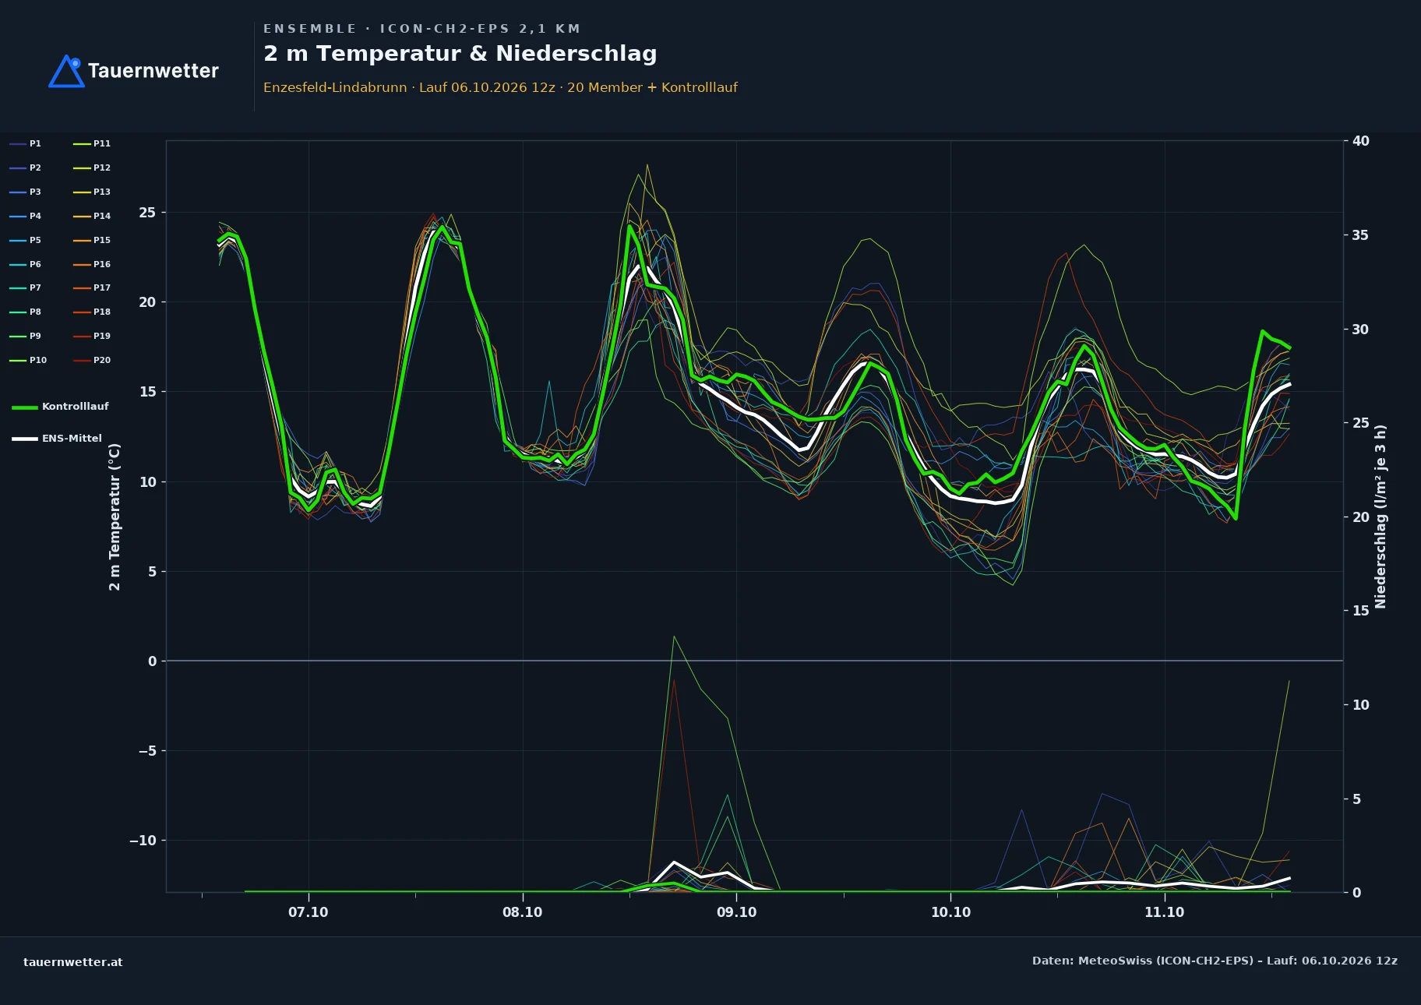Click the 08.10 date axis label
This screenshot has height=1005, width=1421.
522,912
